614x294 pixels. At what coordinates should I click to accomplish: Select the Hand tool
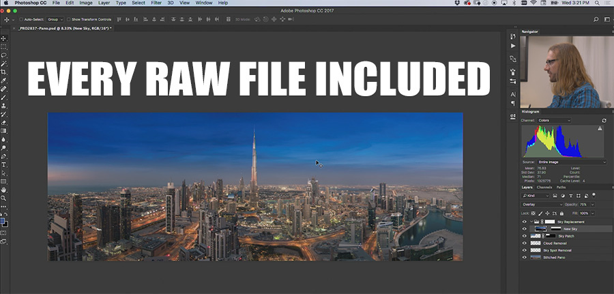3,190
